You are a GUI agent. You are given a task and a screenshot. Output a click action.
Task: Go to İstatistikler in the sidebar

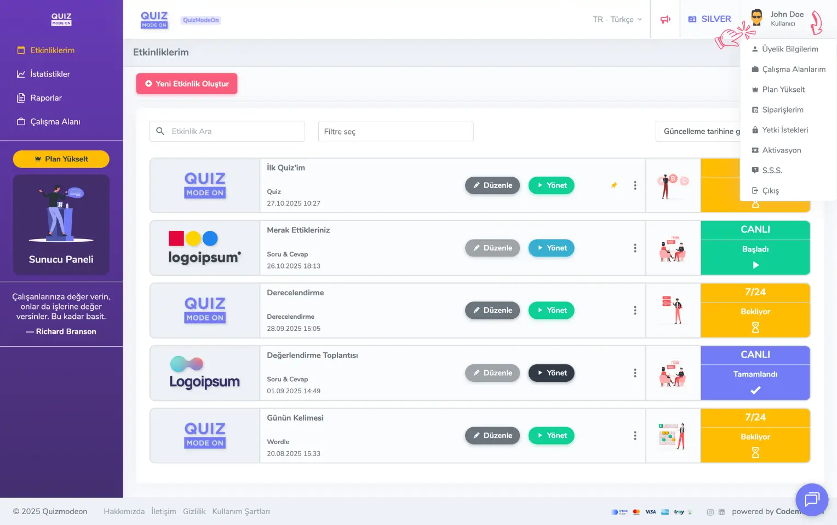tap(50, 74)
